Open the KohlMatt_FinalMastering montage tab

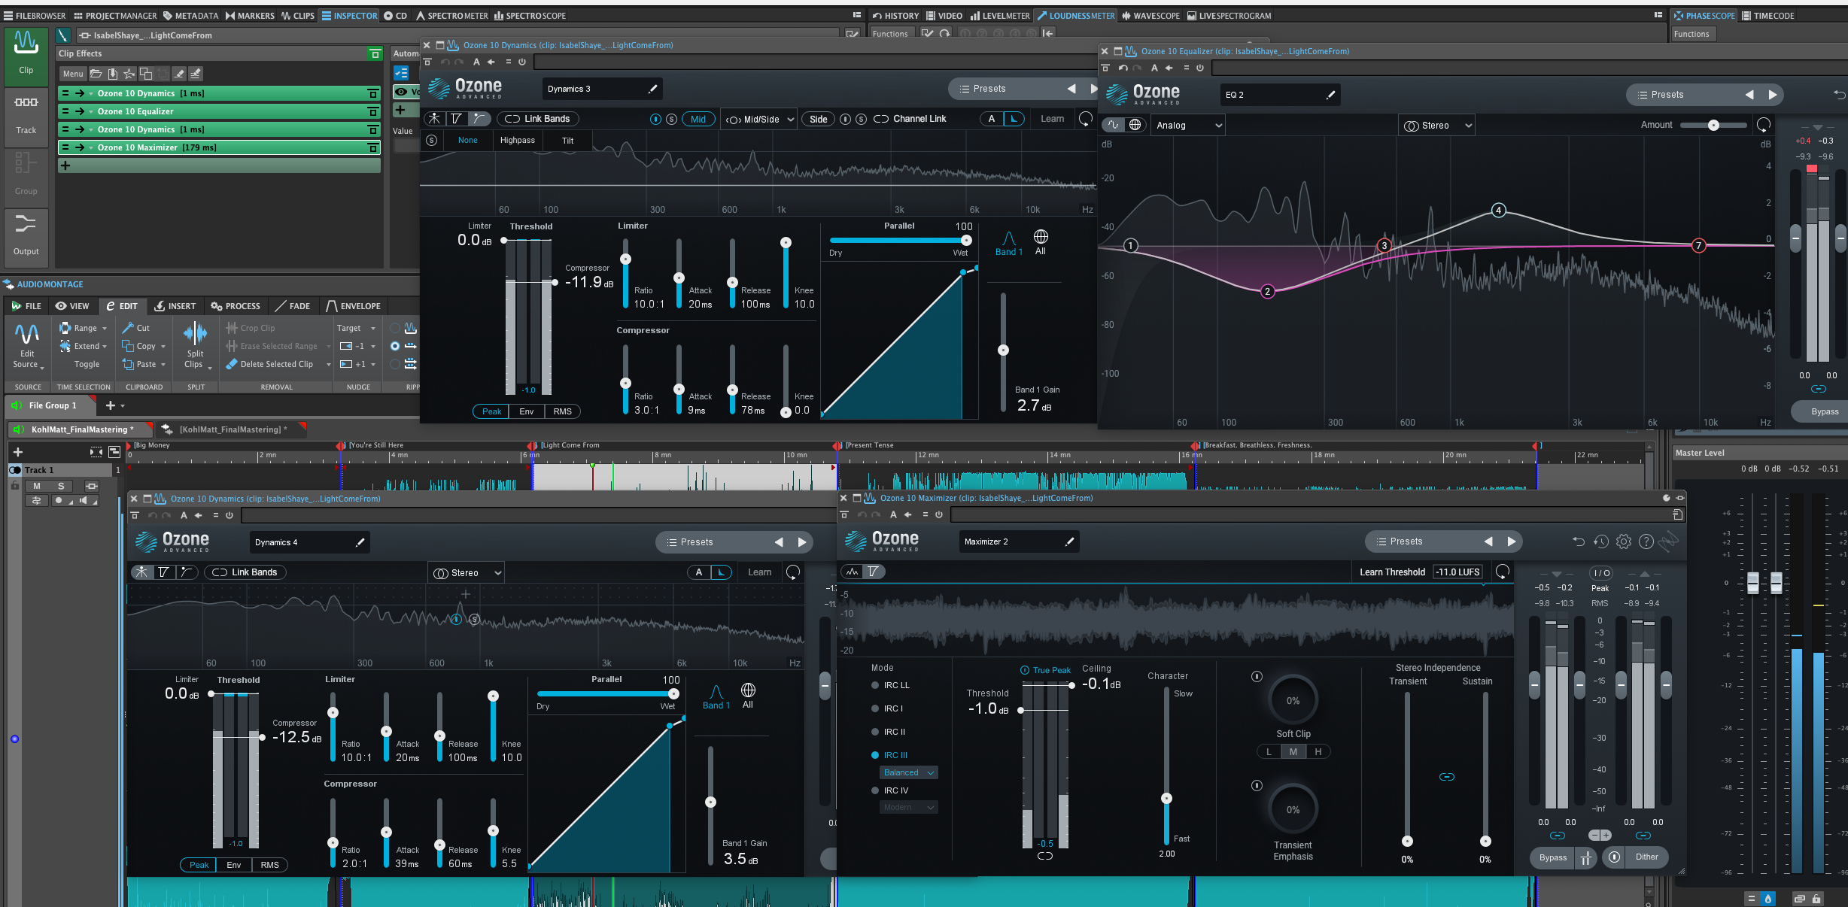[x=81, y=429]
